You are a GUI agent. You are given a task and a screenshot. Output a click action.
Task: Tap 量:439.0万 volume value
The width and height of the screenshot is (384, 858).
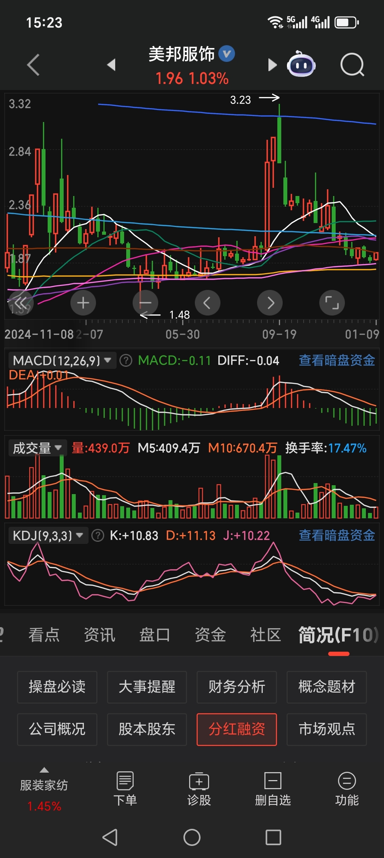(x=101, y=448)
